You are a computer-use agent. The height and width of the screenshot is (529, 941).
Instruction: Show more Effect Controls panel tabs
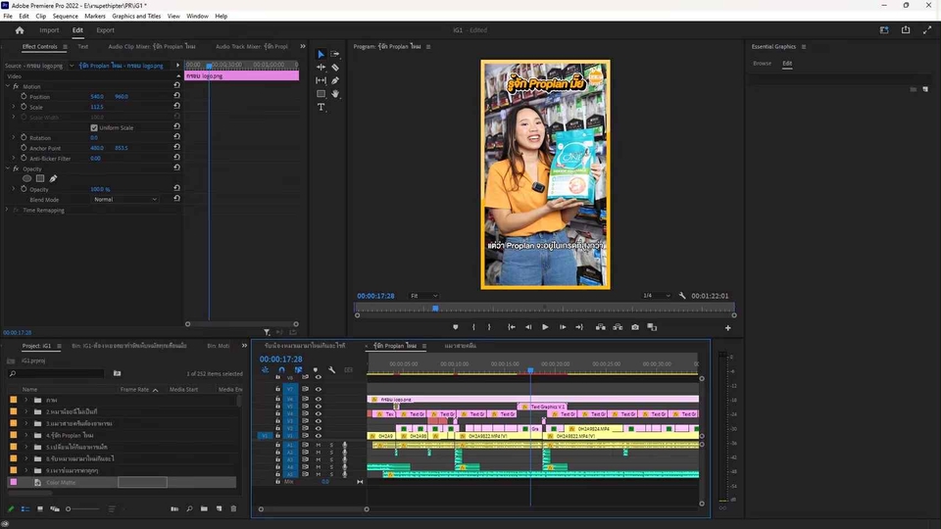click(x=303, y=46)
